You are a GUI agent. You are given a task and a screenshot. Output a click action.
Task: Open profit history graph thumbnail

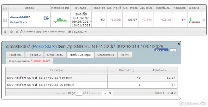click(x=60, y=20)
